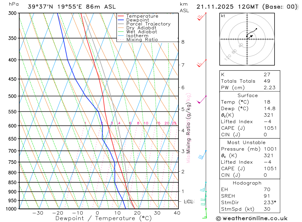
Task: Click the surface Temp value 18
Action: [x=267, y=102]
